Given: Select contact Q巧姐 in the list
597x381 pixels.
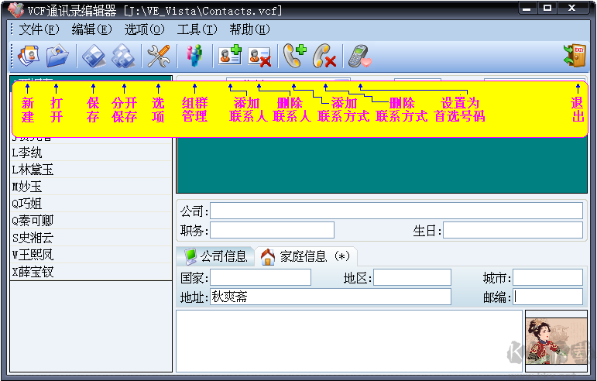Looking at the screenshot, I should click(x=91, y=204).
